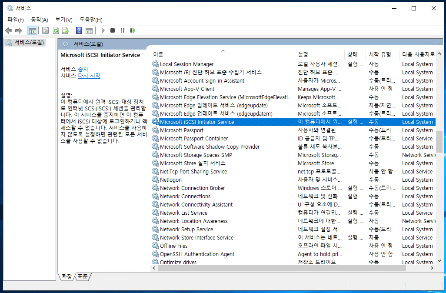The image size is (446, 293).
Task: Open the help toolbar icon
Action: point(79,30)
